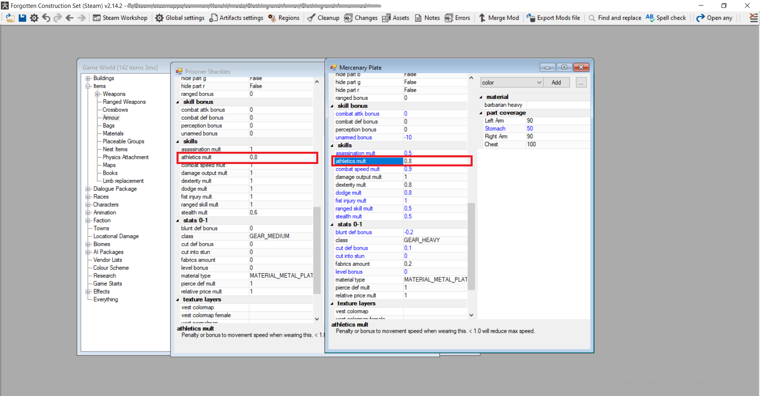Click the up arrow of Prisoner Shackles' scrollbar

click(x=317, y=82)
